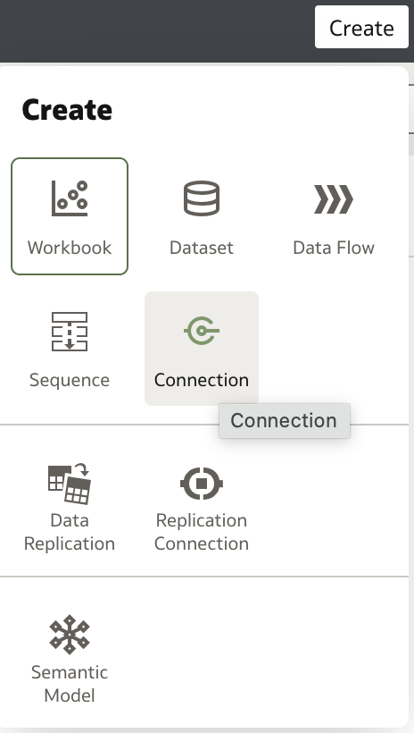Image resolution: width=414 pixels, height=733 pixels.
Task: Open Data Flow via the chevrons icon
Action: coord(334,199)
